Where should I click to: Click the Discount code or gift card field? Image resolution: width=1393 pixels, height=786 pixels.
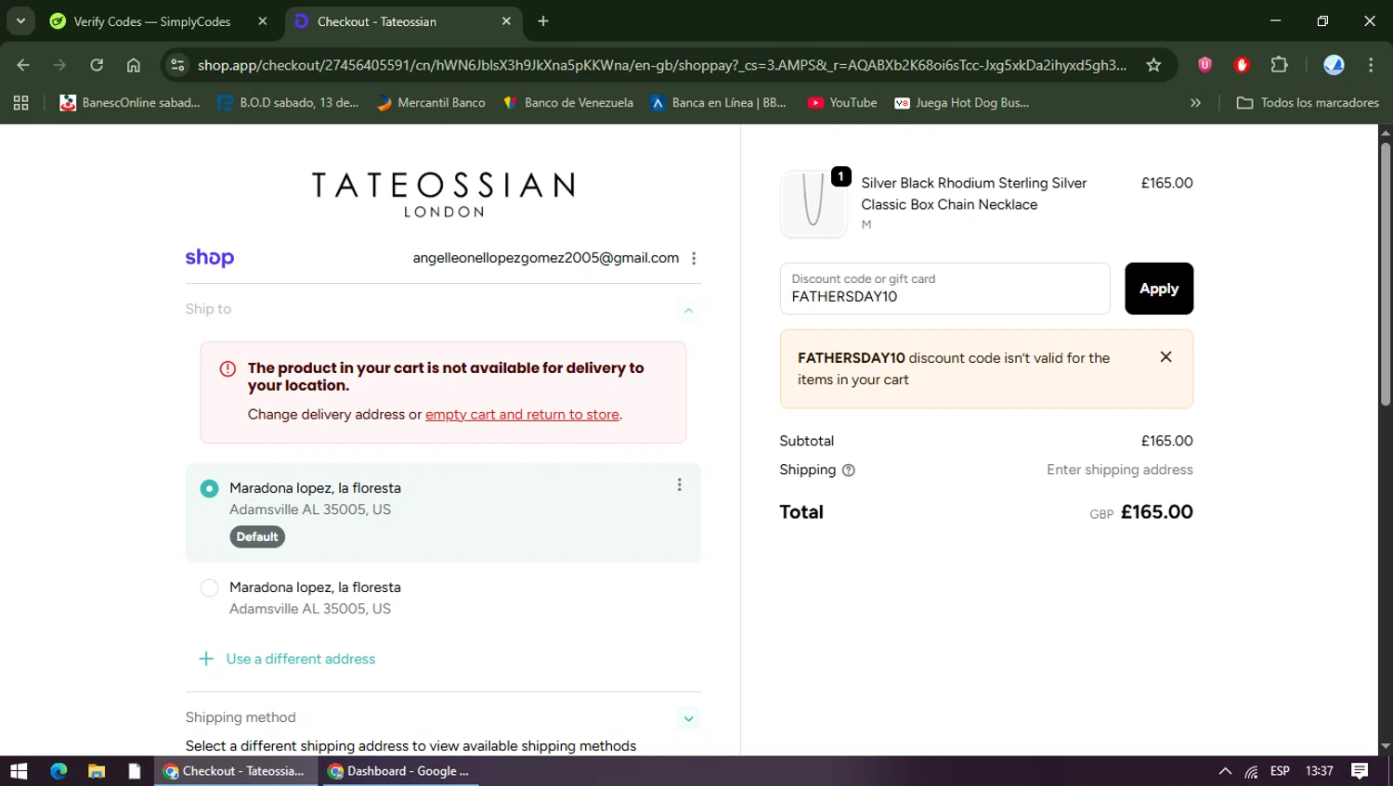point(944,289)
